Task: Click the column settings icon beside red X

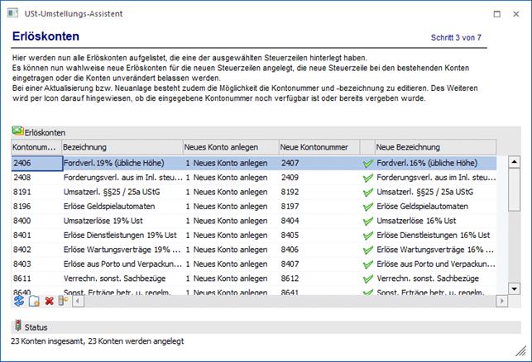Action: point(64,301)
